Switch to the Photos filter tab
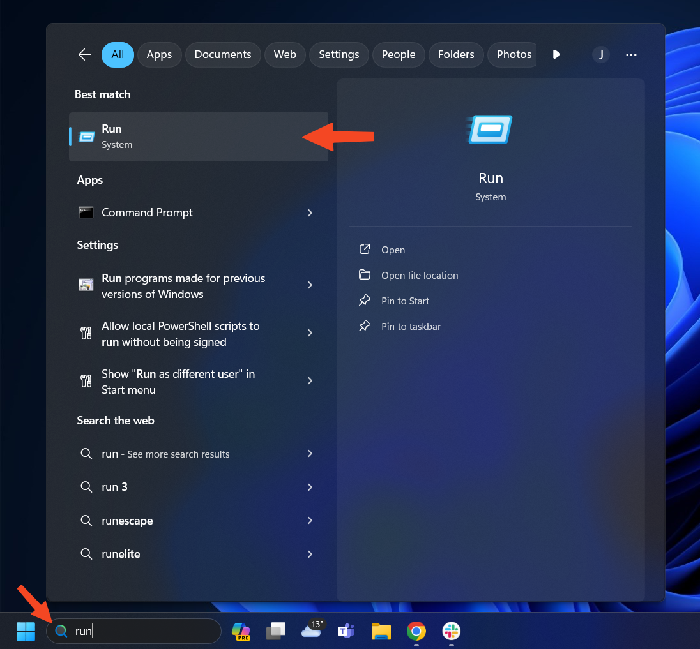The width and height of the screenshot is (700, 649). pos(512,54)
